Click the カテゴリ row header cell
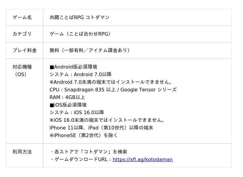Image resolution: width=243 pixels, height=177 pixels. click(25, 34)
